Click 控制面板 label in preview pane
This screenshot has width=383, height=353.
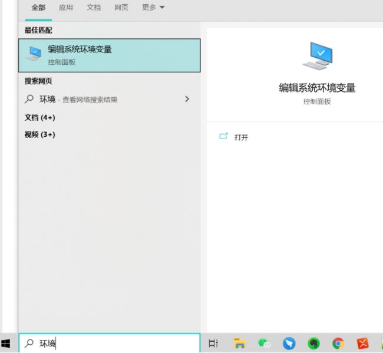tap(317, 101)
